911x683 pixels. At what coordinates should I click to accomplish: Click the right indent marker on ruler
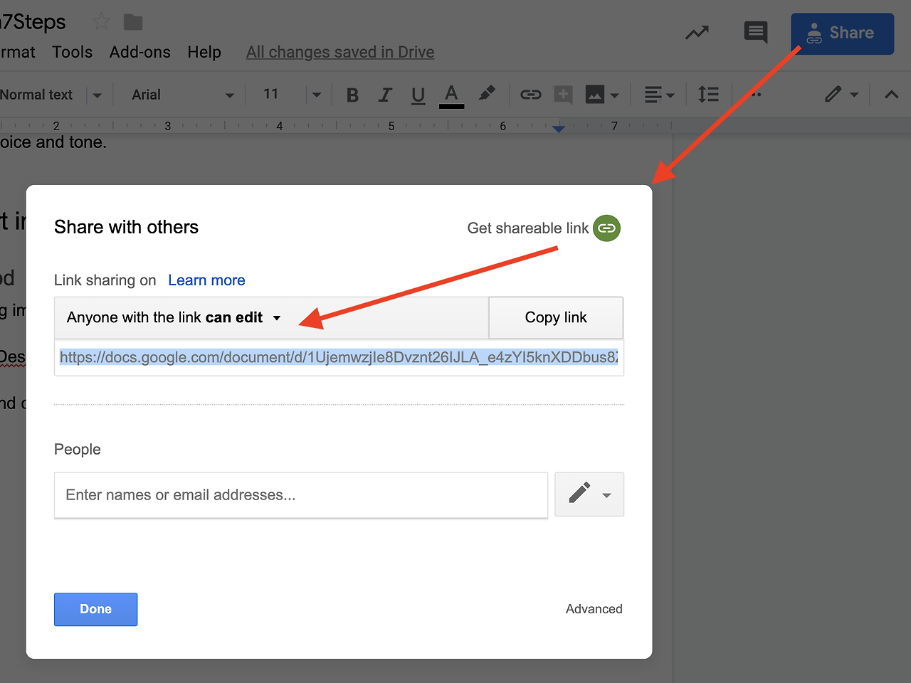coord(559,129)
